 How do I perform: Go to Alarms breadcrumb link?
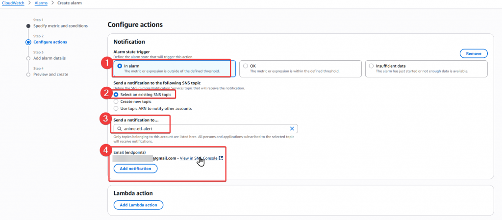(41, 3)
